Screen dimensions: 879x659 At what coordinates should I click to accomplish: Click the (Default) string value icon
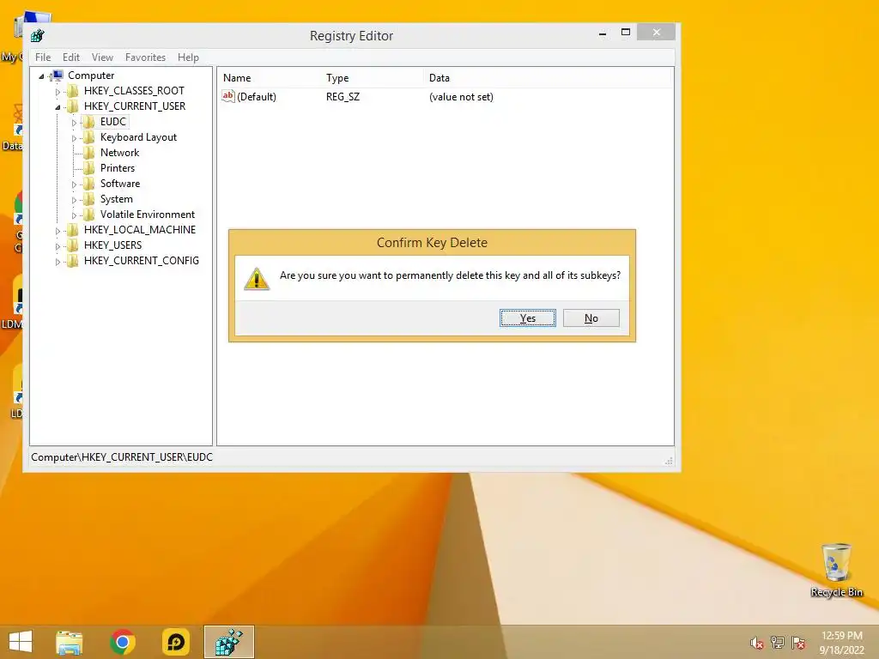pyautogui.click(x=228, y=96)
